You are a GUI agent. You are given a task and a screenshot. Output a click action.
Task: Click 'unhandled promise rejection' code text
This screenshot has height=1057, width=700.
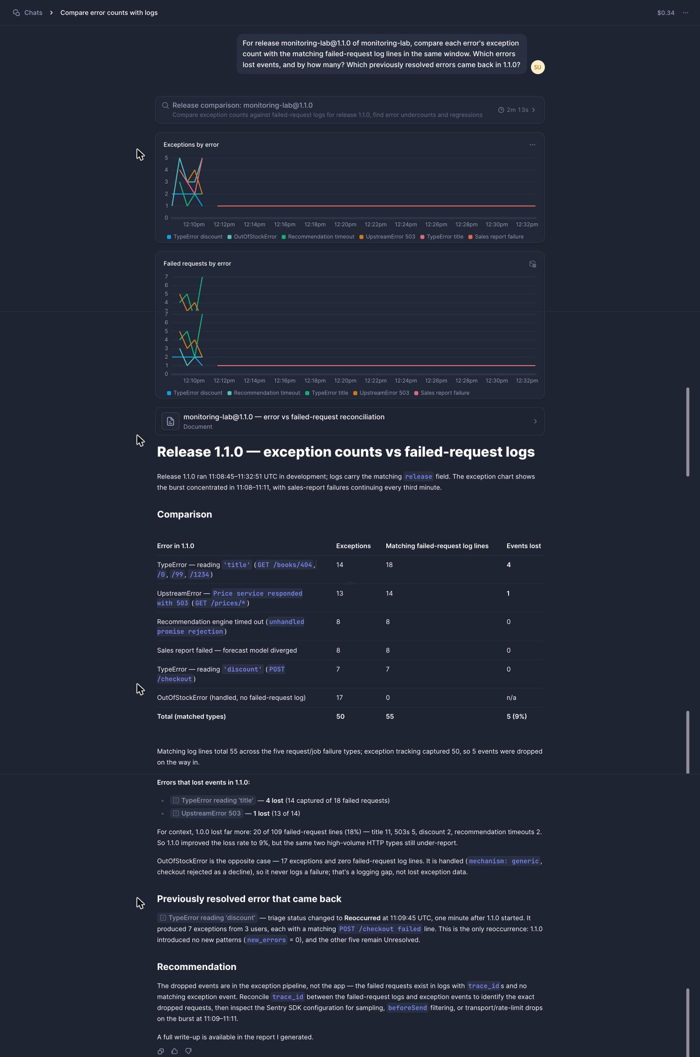click(x=231, y=627)
